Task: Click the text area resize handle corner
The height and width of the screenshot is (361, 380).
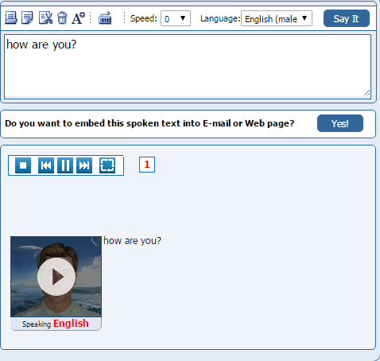Action: [x=367, y=93]
